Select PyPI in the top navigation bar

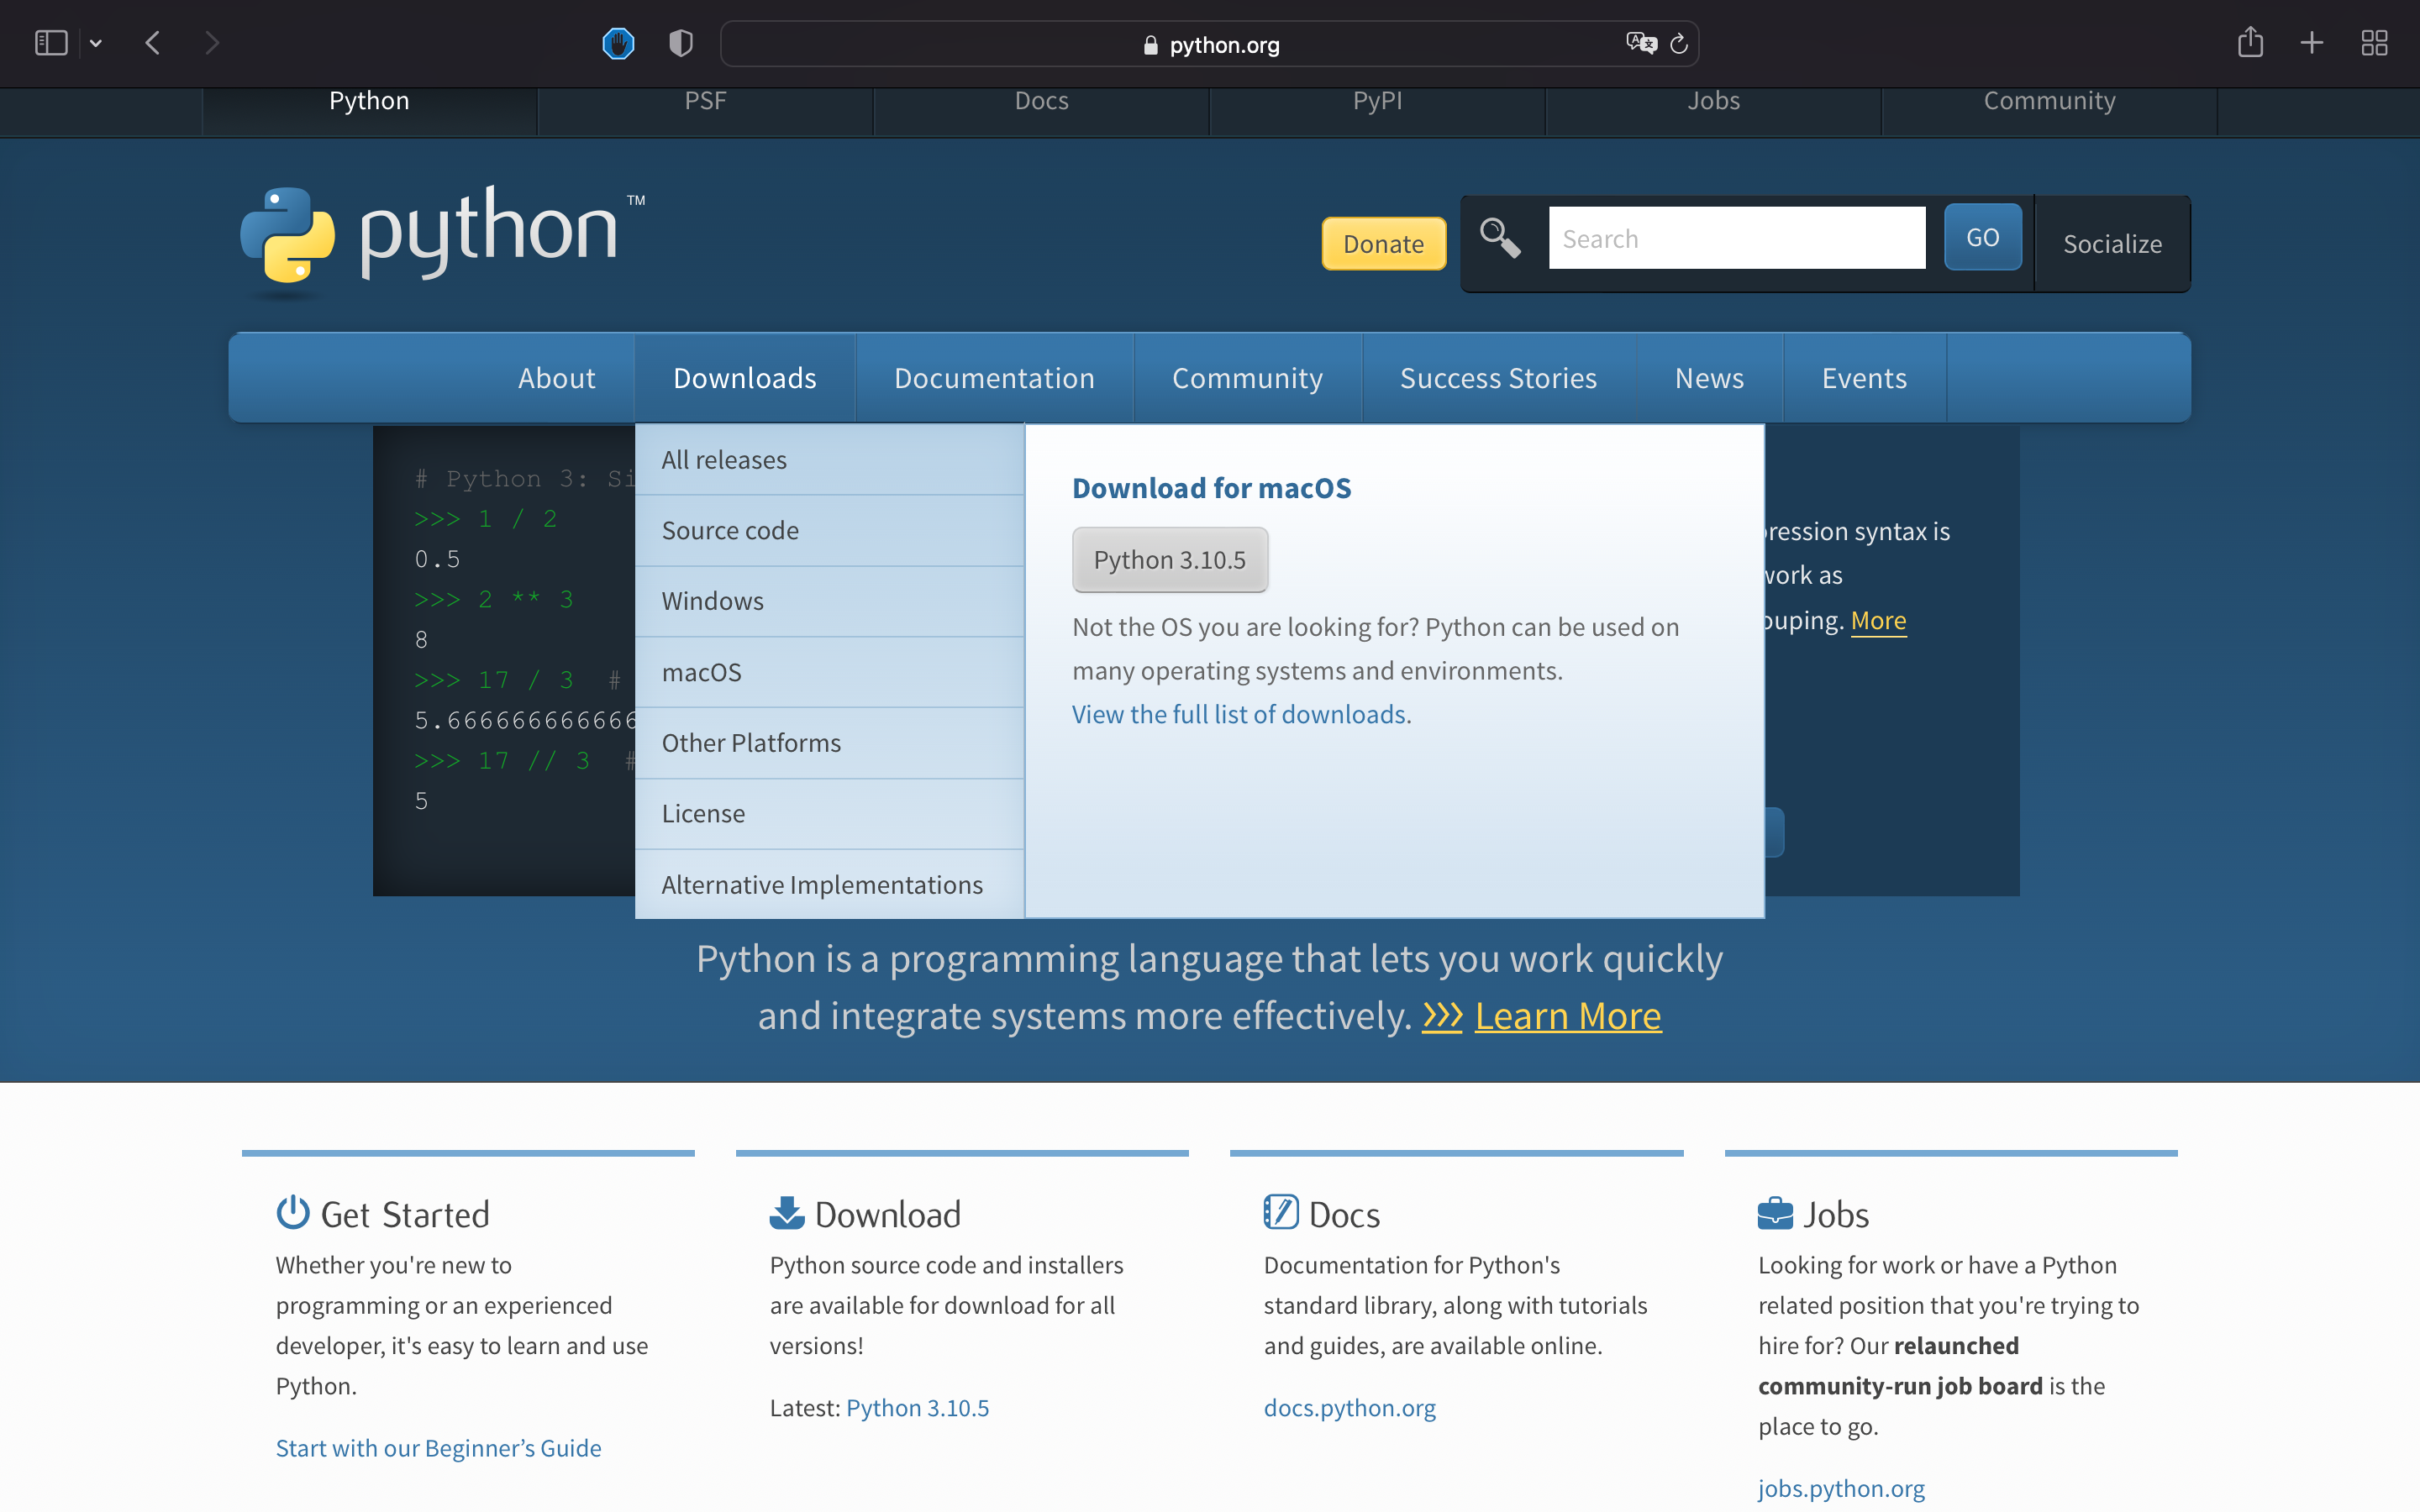(1377, 100)
